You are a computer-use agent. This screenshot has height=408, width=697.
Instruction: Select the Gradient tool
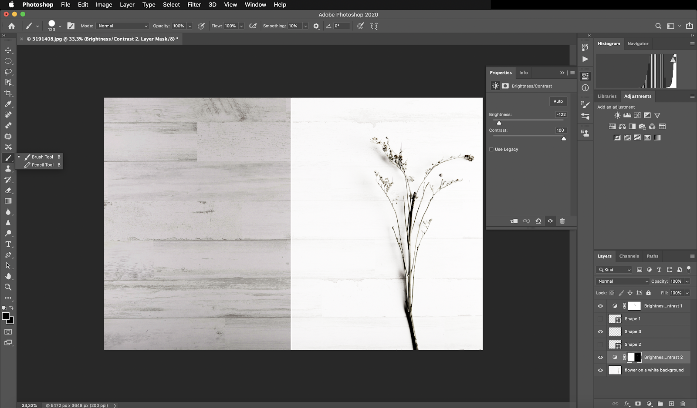[x=8, y=201]
